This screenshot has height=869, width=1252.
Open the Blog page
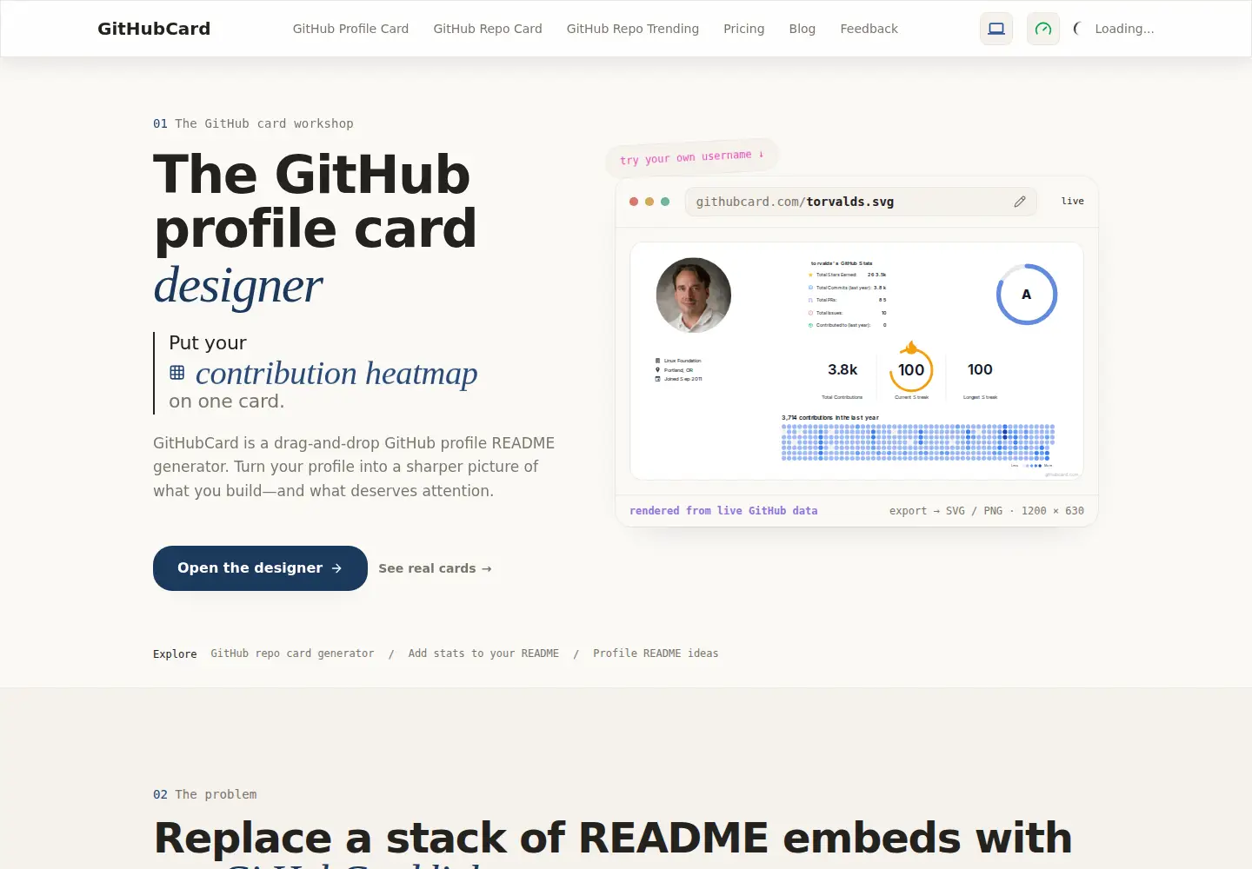coord(802,29)
